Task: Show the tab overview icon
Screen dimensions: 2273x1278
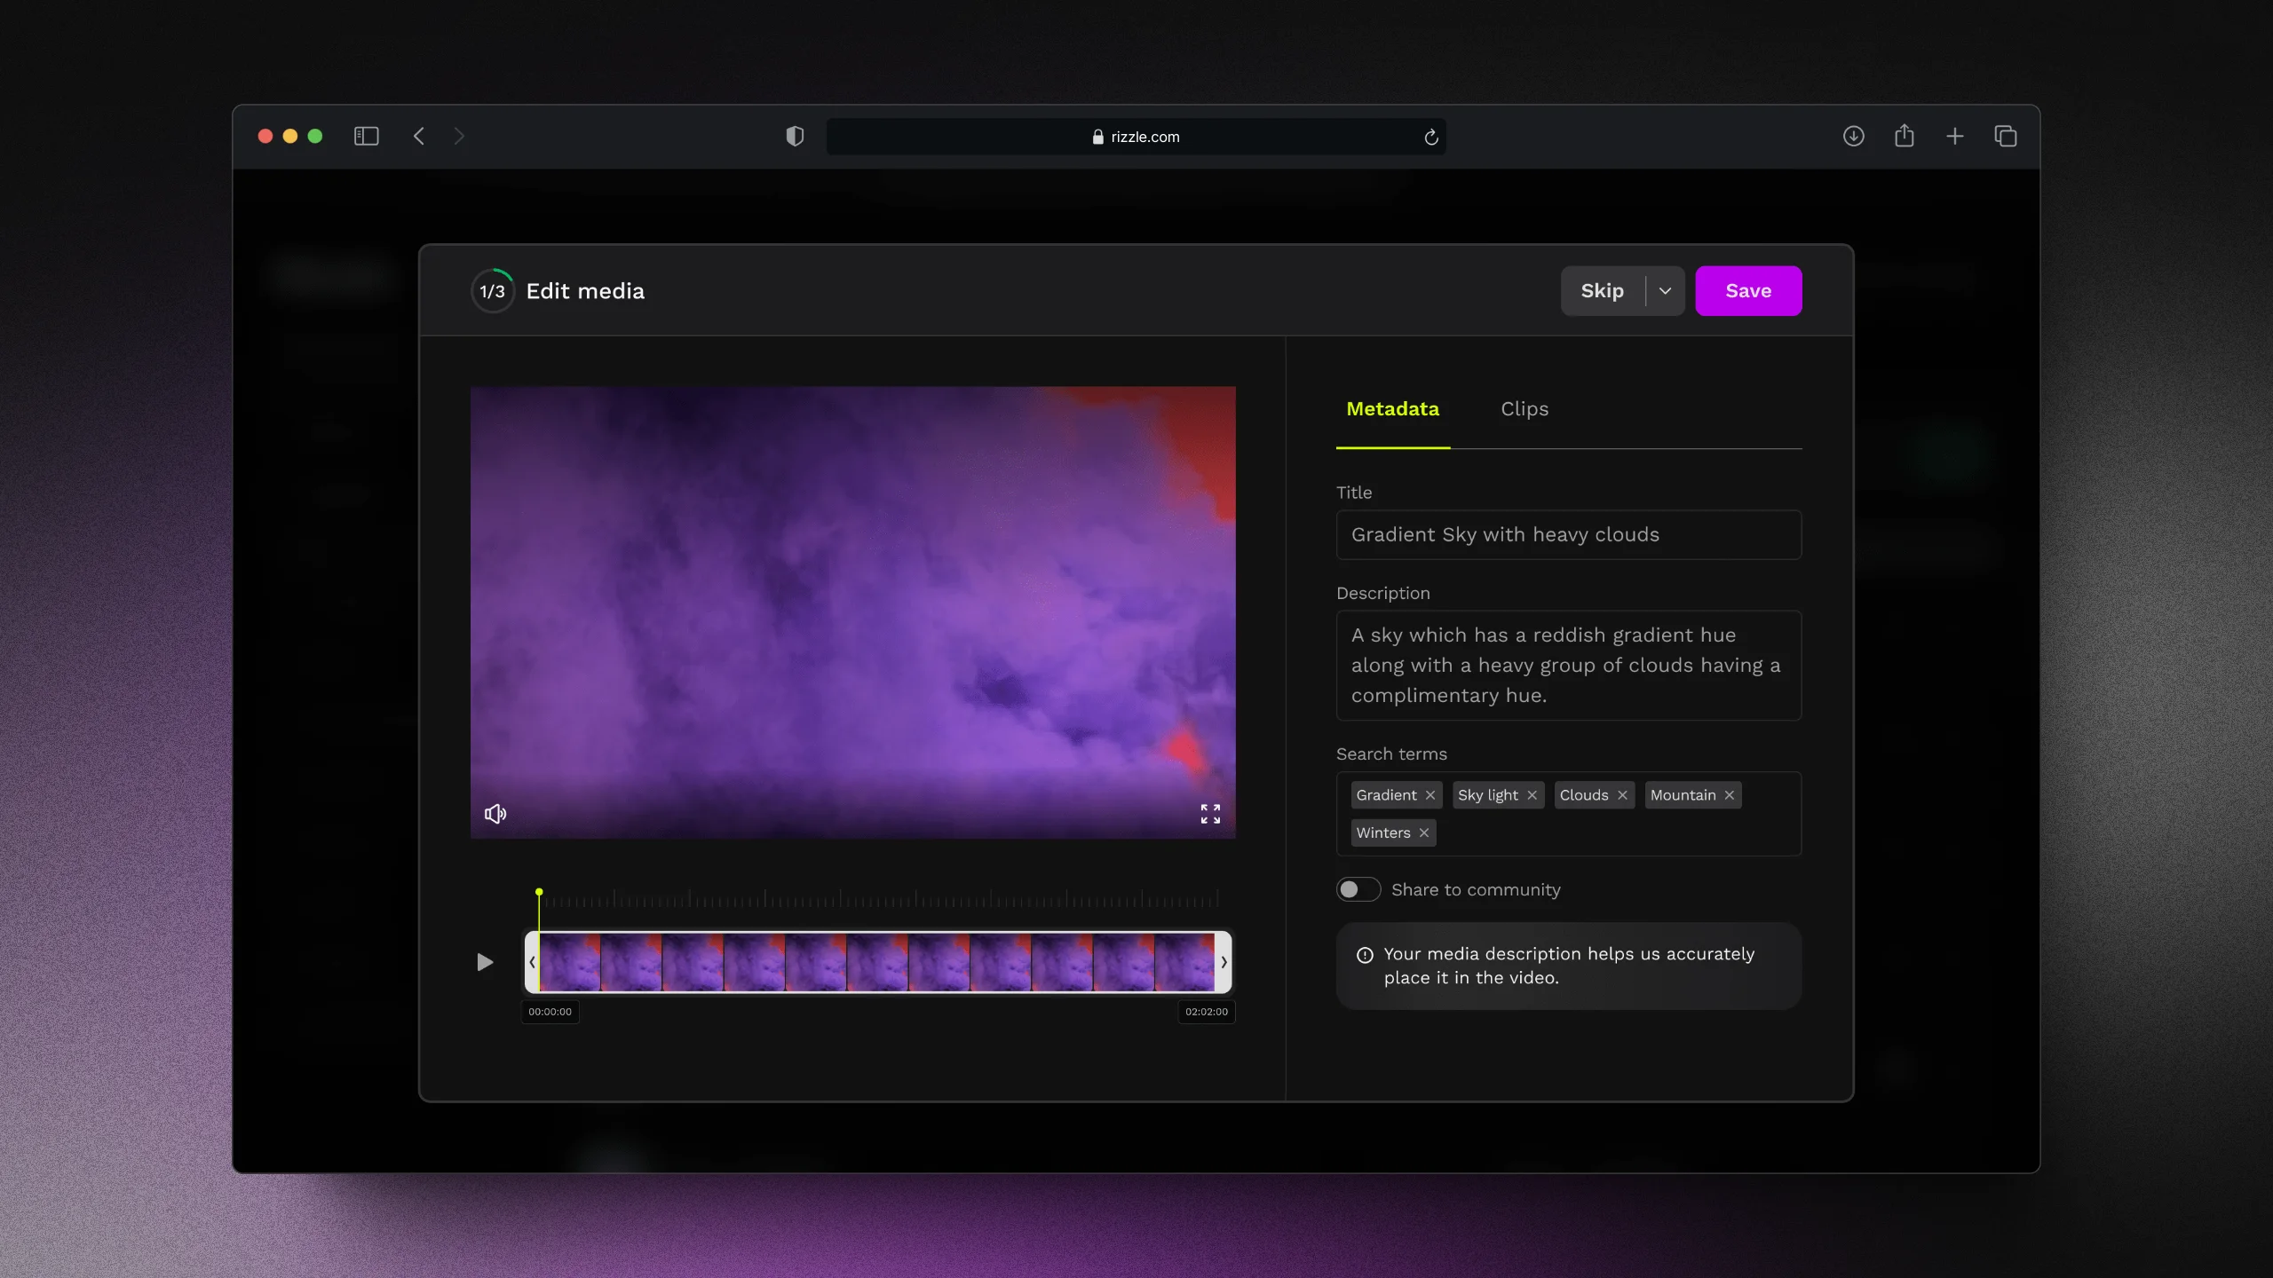Action: [2005, 136]
